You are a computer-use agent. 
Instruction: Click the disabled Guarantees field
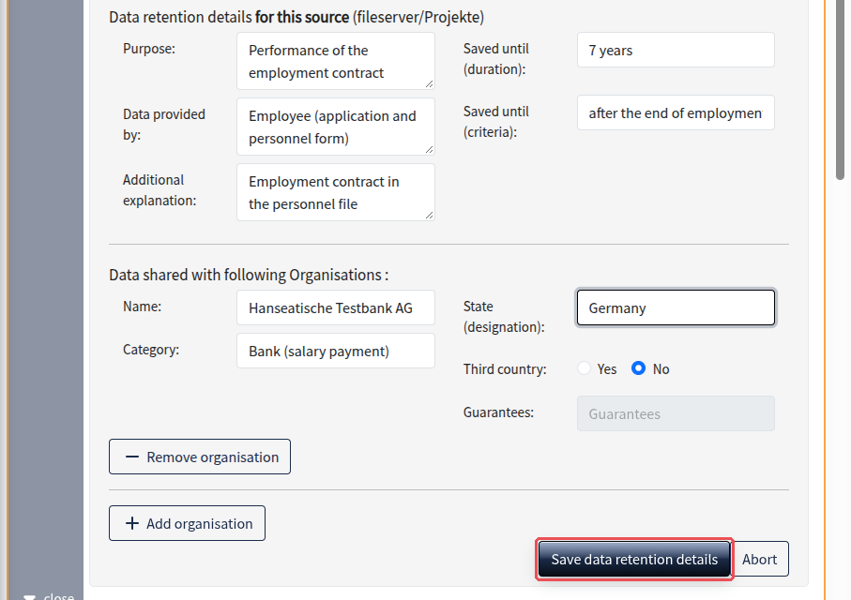(x=676, y=413)
